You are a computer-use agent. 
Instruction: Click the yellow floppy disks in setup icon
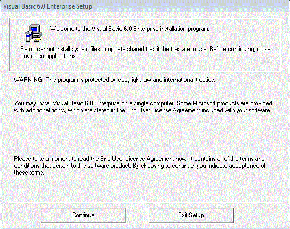point(37,40)
